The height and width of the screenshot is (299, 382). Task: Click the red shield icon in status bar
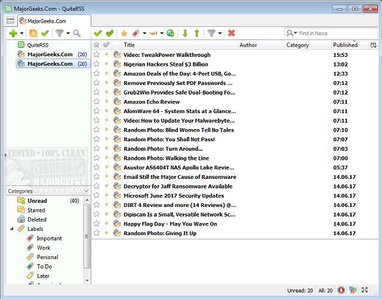click(340, 290)
